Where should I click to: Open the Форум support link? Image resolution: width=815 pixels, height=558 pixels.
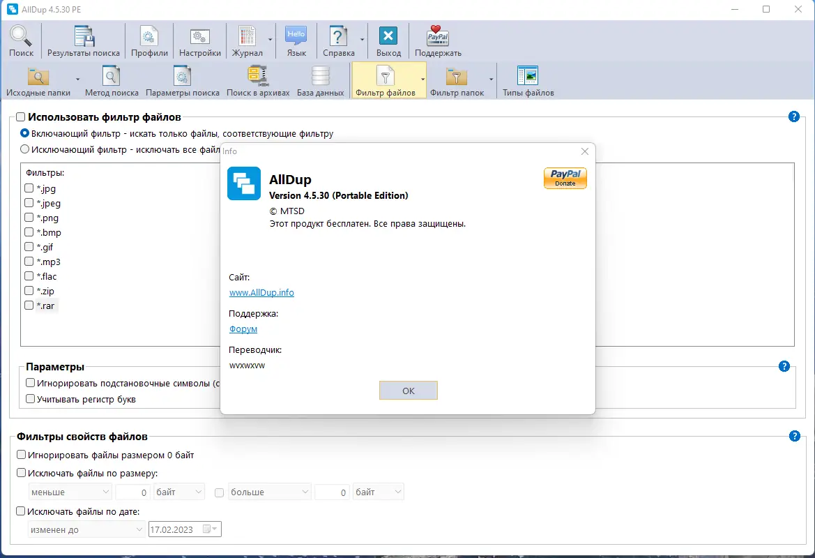click(x=243, y=329)
